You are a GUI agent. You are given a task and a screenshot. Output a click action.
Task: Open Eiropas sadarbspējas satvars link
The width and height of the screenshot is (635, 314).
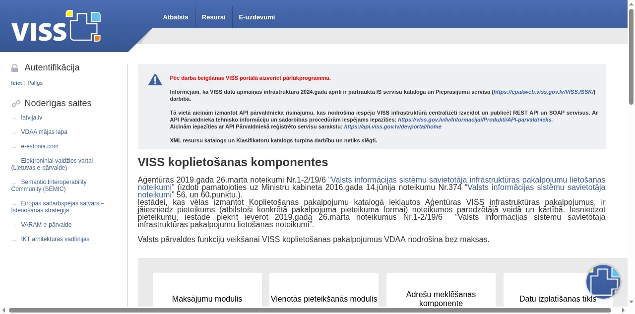tap(58, 207)
